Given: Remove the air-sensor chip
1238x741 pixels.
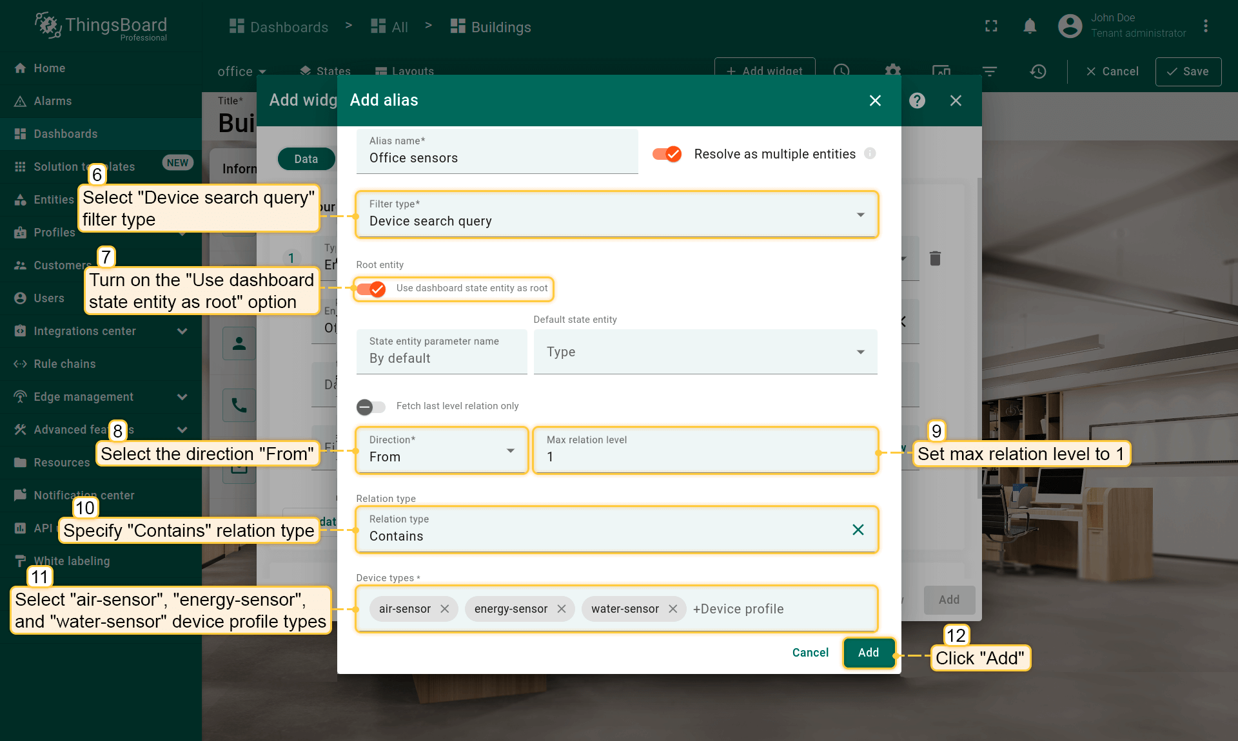Looking at the screenshot, I should (445, 609).
